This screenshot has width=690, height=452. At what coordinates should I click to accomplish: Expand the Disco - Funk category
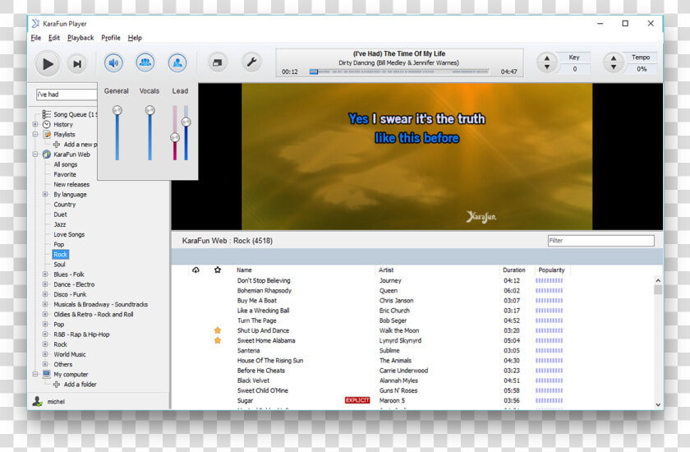pos(45,294)
